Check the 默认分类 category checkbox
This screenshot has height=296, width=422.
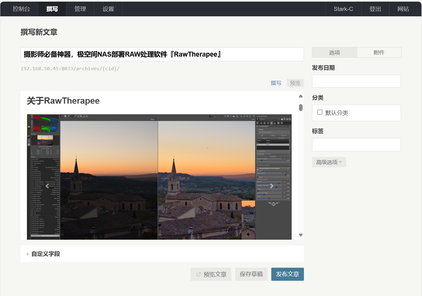pyautogui.click(x=320, y=112)
